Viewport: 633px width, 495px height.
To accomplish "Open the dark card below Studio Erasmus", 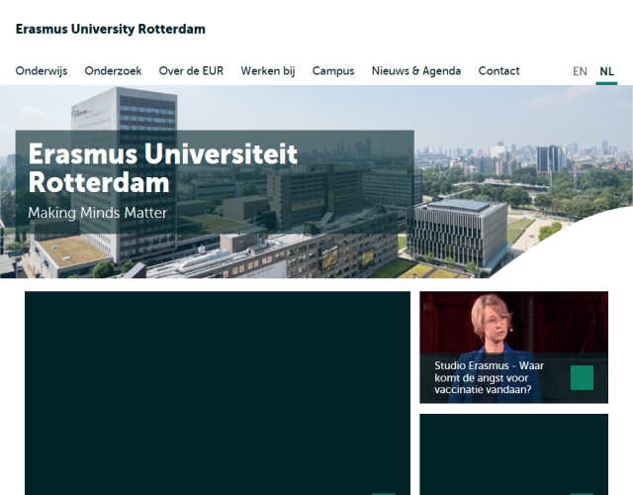I will coord(514,454).
